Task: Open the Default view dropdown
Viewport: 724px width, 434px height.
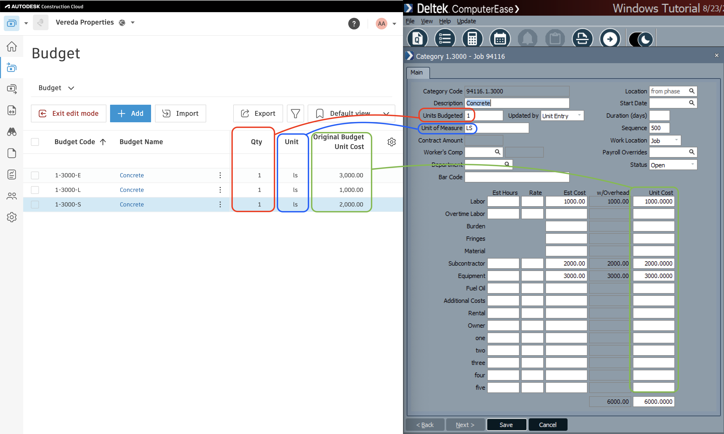Action: pos(351,113)
